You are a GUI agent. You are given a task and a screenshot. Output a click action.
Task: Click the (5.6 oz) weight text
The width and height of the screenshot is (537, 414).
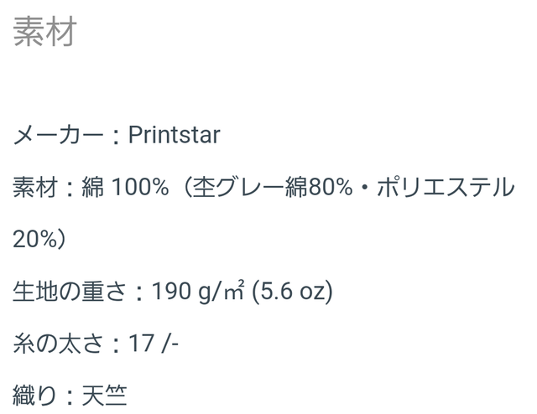(x=292, y=292)
